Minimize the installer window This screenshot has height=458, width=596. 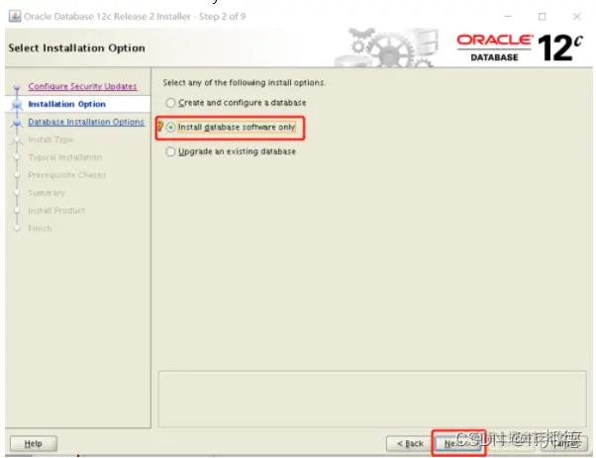[508, 17]
